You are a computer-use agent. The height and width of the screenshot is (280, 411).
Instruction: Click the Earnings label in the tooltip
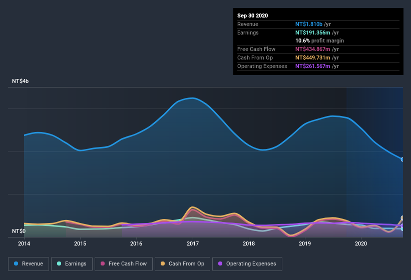point(248,32)
